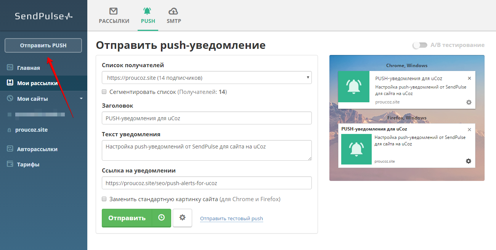The height and width of the screenshot is (250, 496).
Task: Click the lock icon beside proucoz.site
Action: pos(10,130)
